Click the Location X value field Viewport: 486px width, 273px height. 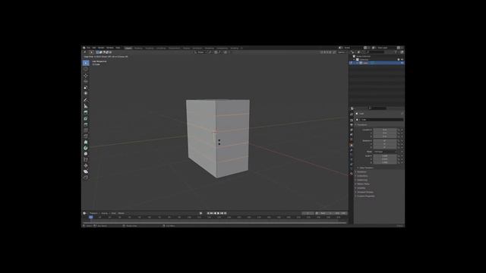pos(385,130)
